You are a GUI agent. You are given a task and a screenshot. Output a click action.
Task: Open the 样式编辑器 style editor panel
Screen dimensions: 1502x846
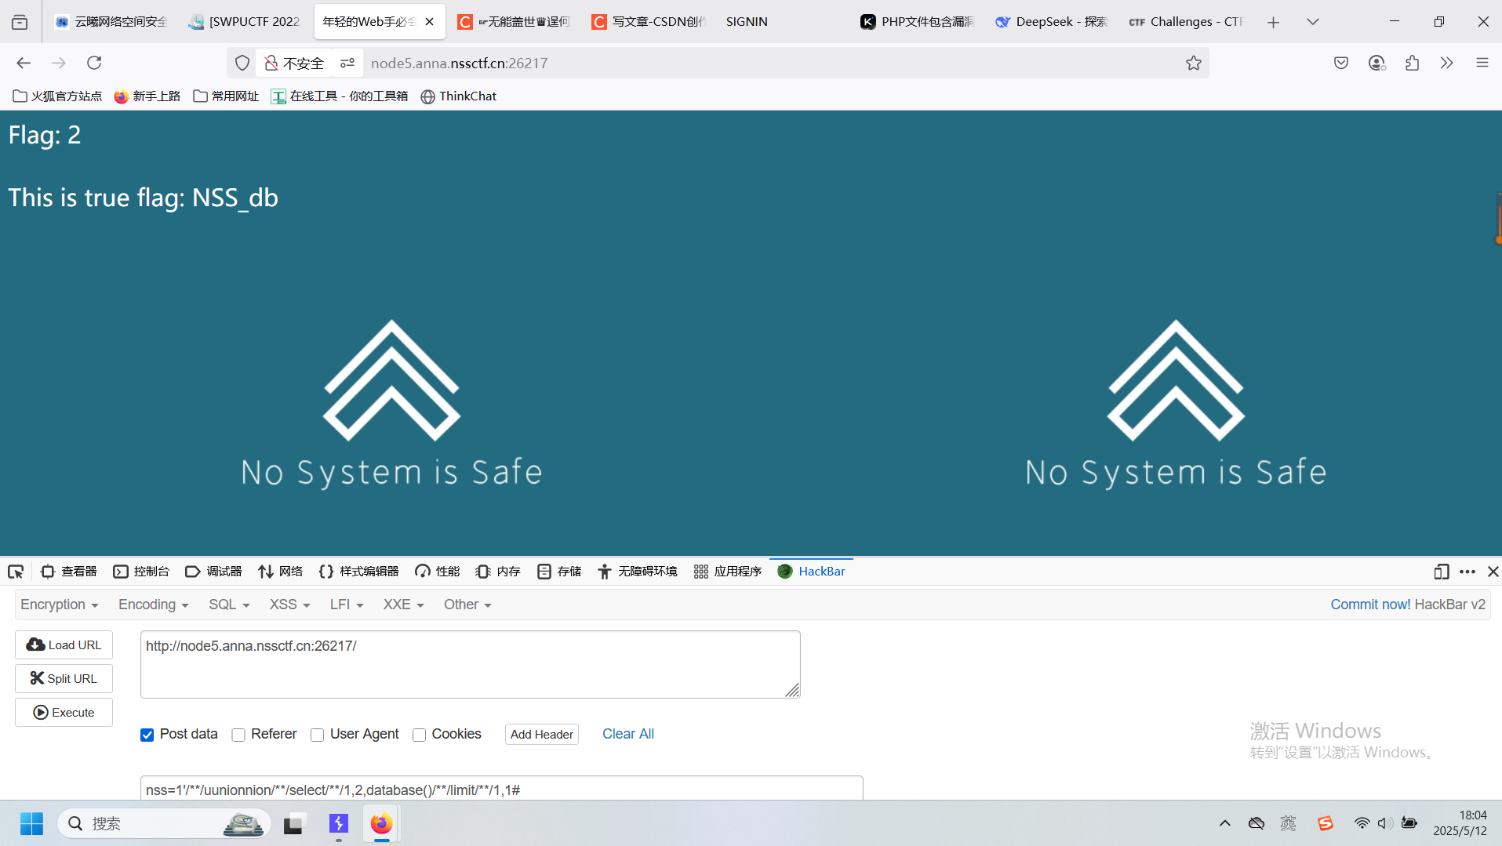[x=358, y=572]
